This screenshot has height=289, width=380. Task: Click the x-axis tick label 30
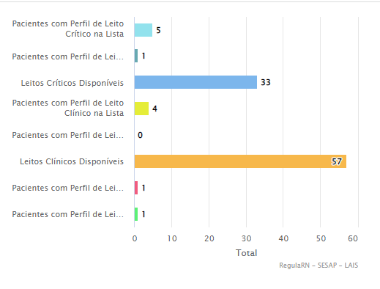point(246,238)
